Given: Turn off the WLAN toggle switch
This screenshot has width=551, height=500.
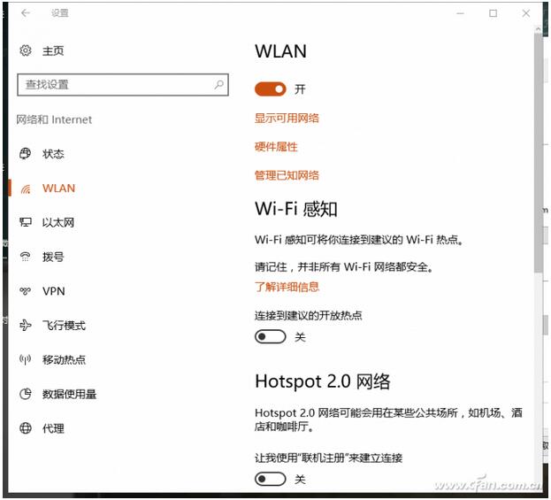Looking at the screenshot, I should 271,89.
